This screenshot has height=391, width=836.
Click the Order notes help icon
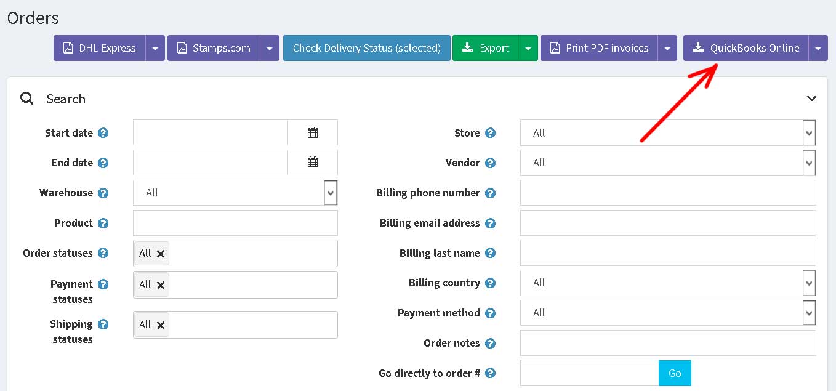pos(490,344)
